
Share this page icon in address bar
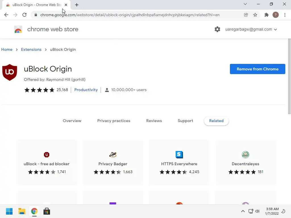246,15
